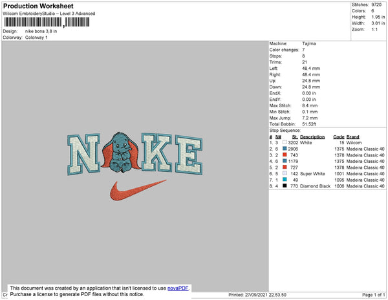Click the 'Colorway 1' value
388x300 pixels.
(36, 37)
